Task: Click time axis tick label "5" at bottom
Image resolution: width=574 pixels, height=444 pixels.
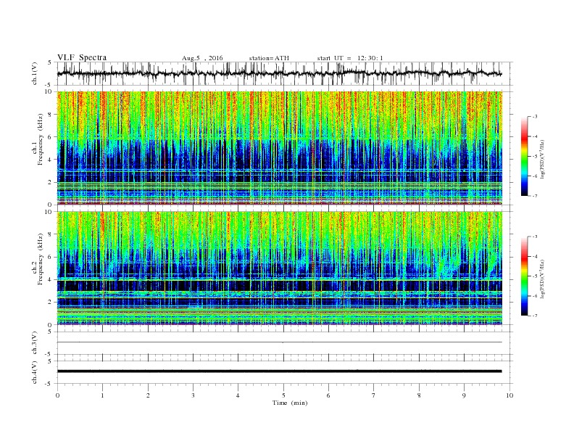Action: coord(283,395)
